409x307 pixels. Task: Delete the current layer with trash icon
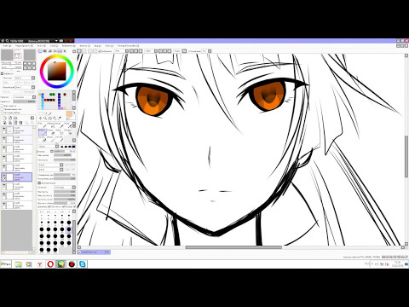coord(20,123)
